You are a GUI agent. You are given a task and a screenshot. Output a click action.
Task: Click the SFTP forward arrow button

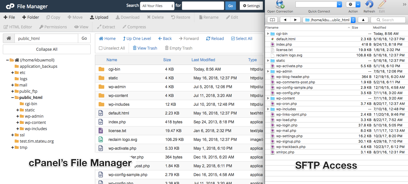(295, 20)
